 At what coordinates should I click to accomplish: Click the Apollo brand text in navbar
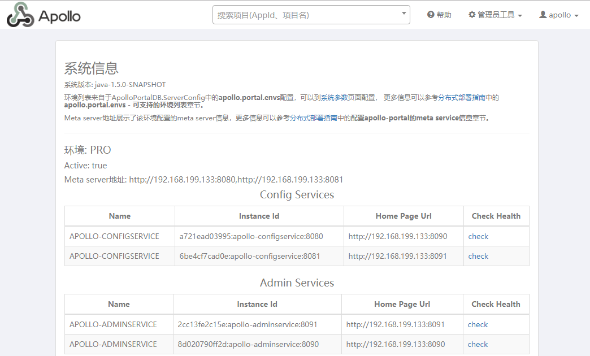pos(59,16)
